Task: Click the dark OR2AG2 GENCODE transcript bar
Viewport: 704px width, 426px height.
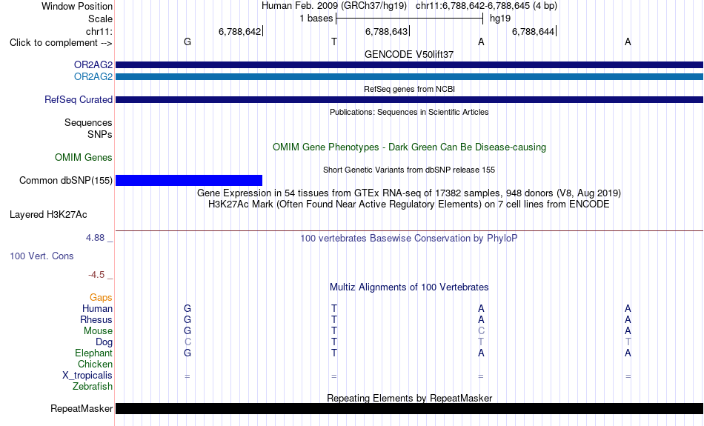Action: [409, 65]
